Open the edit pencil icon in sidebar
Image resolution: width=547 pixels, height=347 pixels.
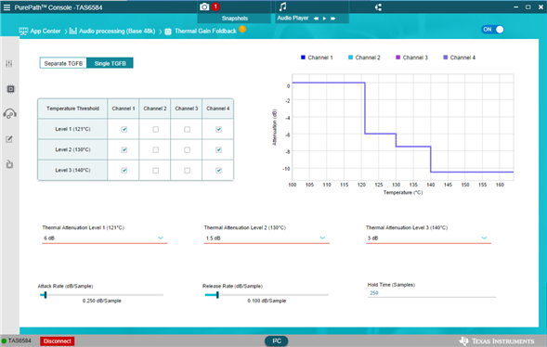[9, 139]
